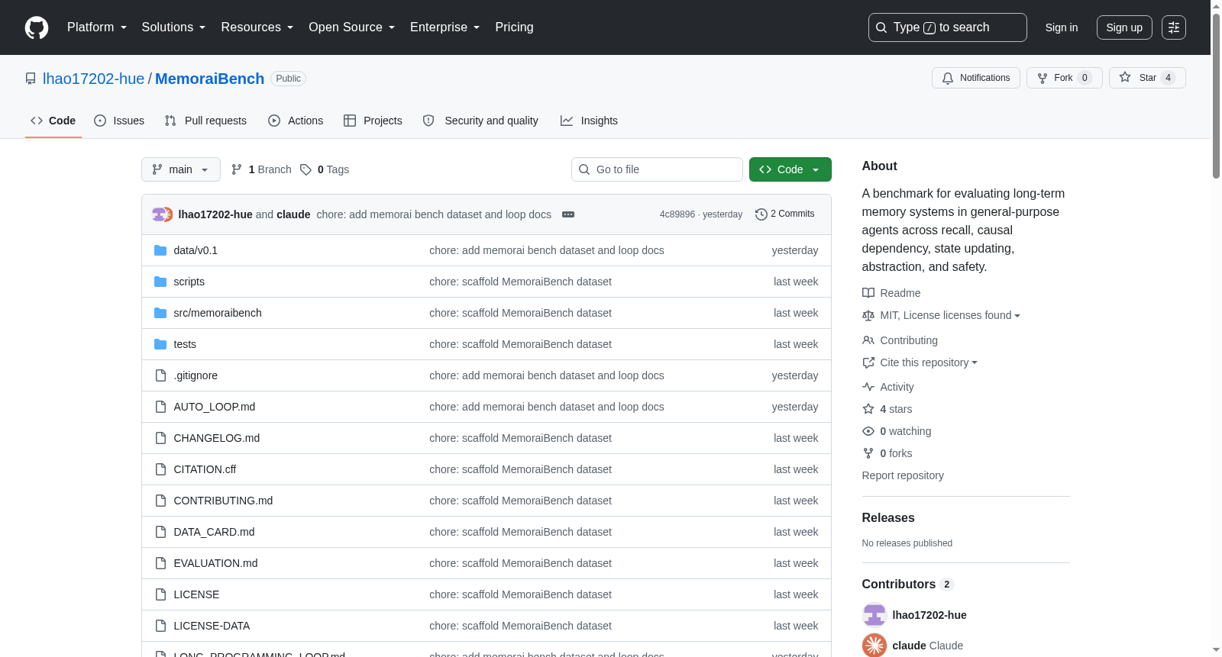Image resolution: width=1222 pixels, height=657 pixels.
Task: Open the Resources dropdown menu
Action: tap(257, 27)
